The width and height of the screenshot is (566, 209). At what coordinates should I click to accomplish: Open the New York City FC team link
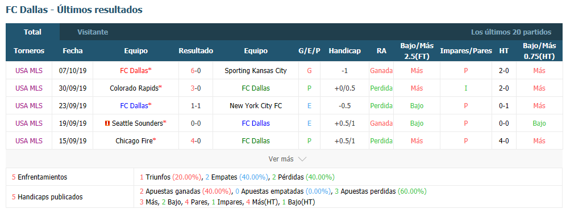tap(256, 106)
